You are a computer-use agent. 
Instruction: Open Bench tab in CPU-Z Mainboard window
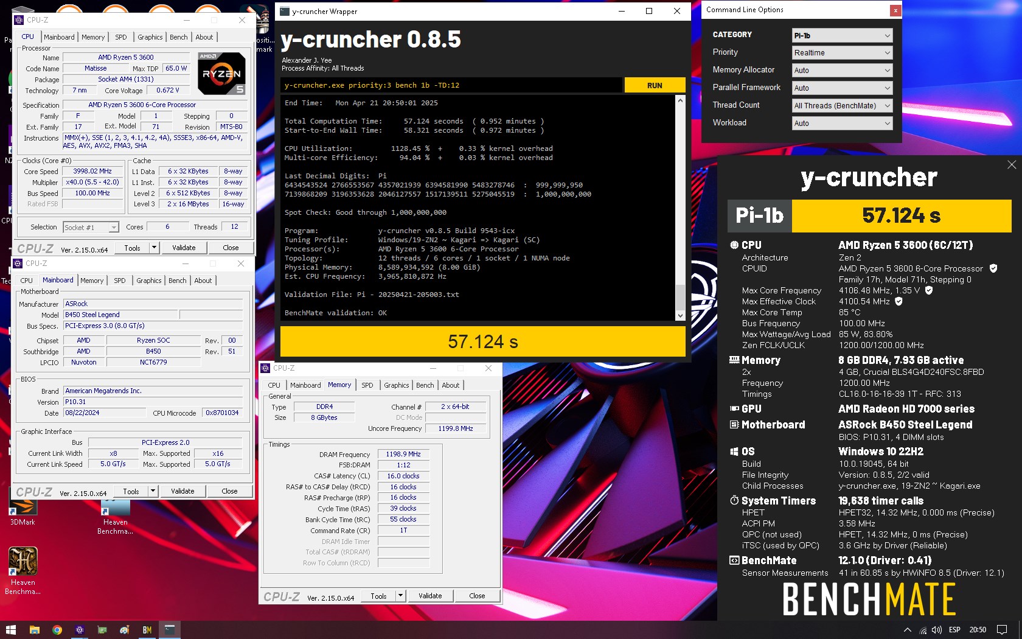(x=178, y=281)
